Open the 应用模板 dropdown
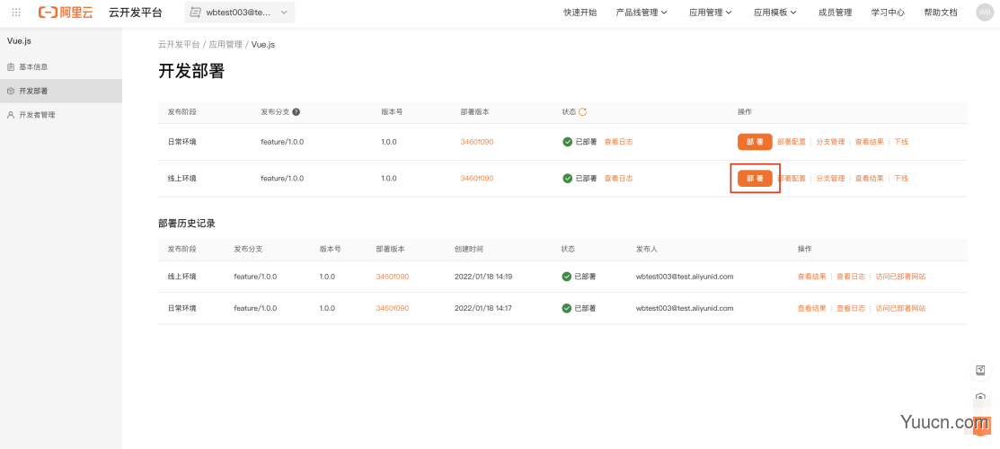 pyautogui.click(x=774, y=13)
